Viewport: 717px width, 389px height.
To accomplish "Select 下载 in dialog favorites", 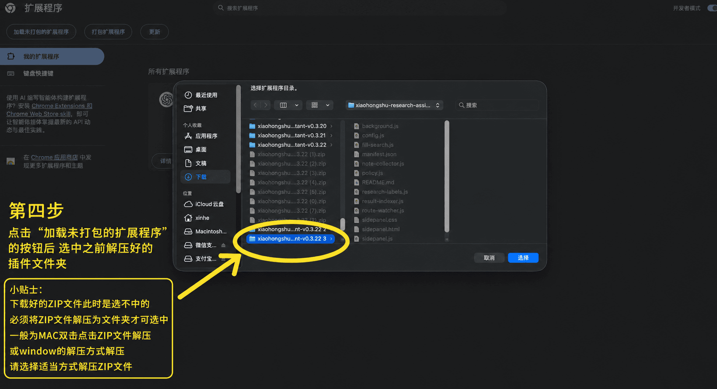I will pyautogui.click(x=205, y=177).
